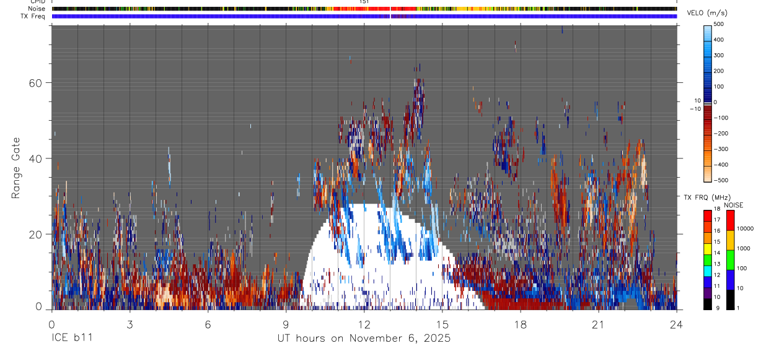The width and height of the screenshot is (761, 351).
Task: Click 'UT hours on November 6, 2025' title
Action: [x=364, y=339]
